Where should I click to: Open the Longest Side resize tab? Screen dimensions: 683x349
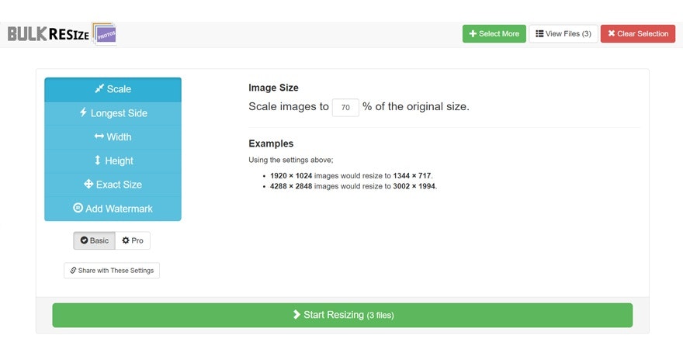(113, 113)
